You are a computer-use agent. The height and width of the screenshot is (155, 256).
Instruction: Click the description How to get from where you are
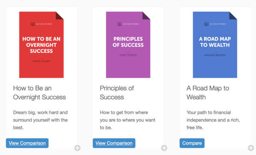[x=127, y=120]
